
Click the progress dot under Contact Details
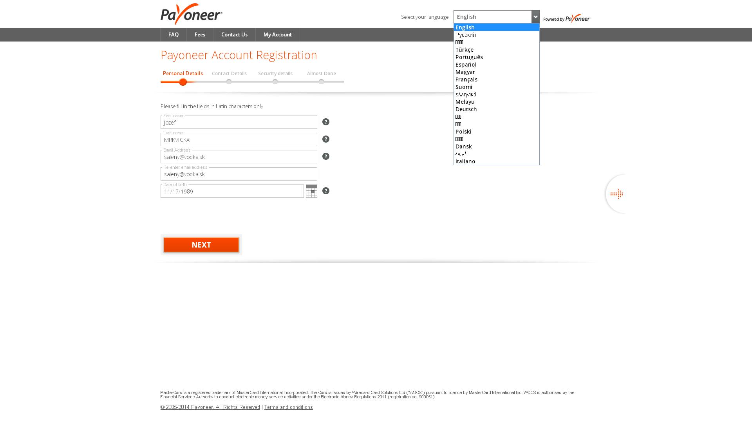pyautogui.click(x=229, y=82)
